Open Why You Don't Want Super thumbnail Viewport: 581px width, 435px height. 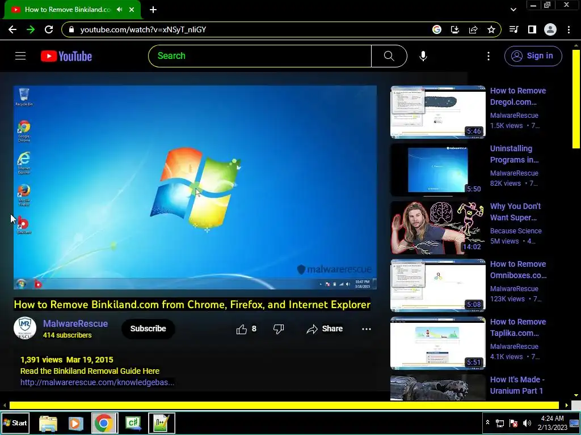point(437,228)
